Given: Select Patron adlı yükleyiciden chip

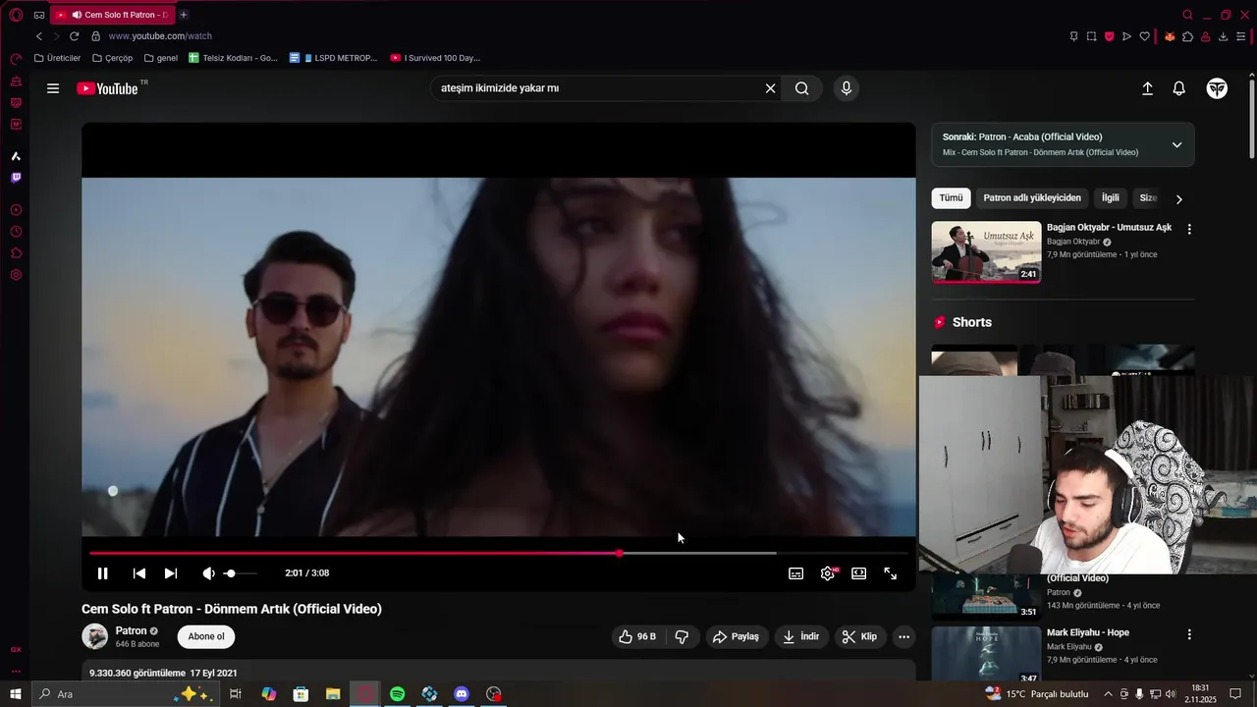Looking at the screenshot, I should (1032, 198).
